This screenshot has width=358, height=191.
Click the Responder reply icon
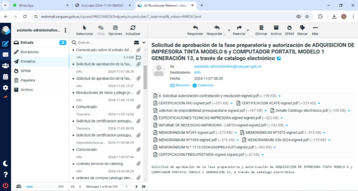(195, 28)
